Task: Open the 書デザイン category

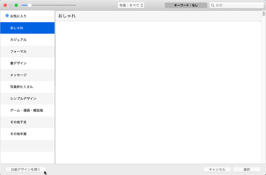Action: [x=27, y=63]
